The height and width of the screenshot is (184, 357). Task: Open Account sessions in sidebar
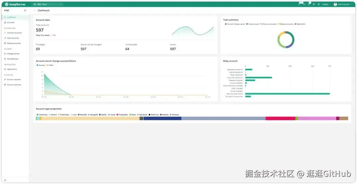(15, 80)
